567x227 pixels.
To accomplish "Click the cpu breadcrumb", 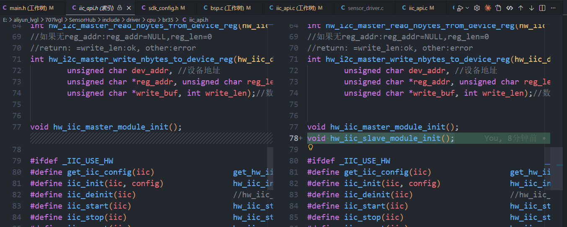I will click(x=151, y=20).
